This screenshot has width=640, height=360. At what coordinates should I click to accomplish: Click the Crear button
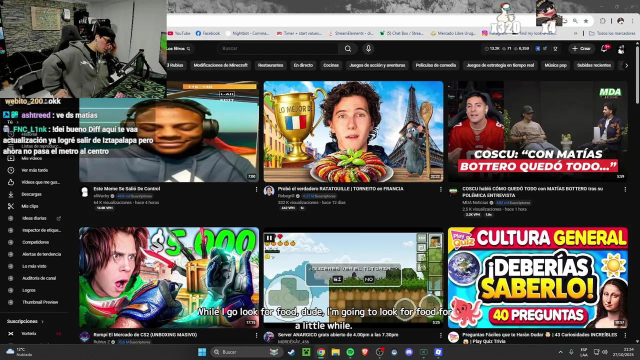[x=581, y=48]
